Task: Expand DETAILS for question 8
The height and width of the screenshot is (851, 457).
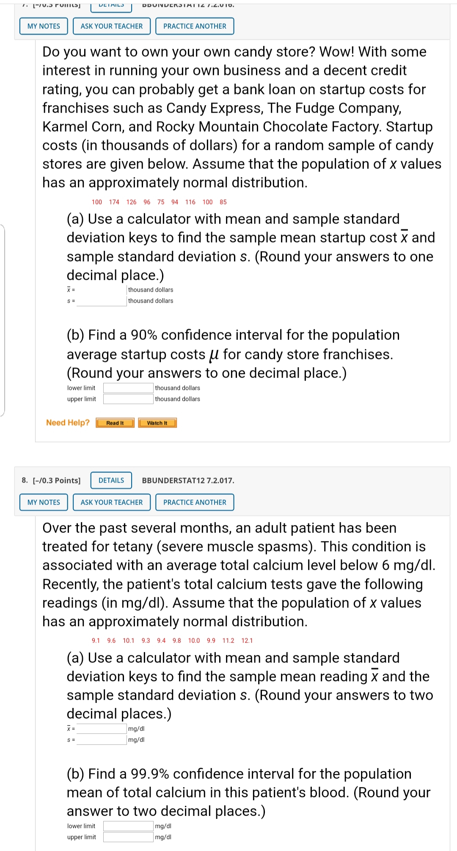Action: click(111, 480)
